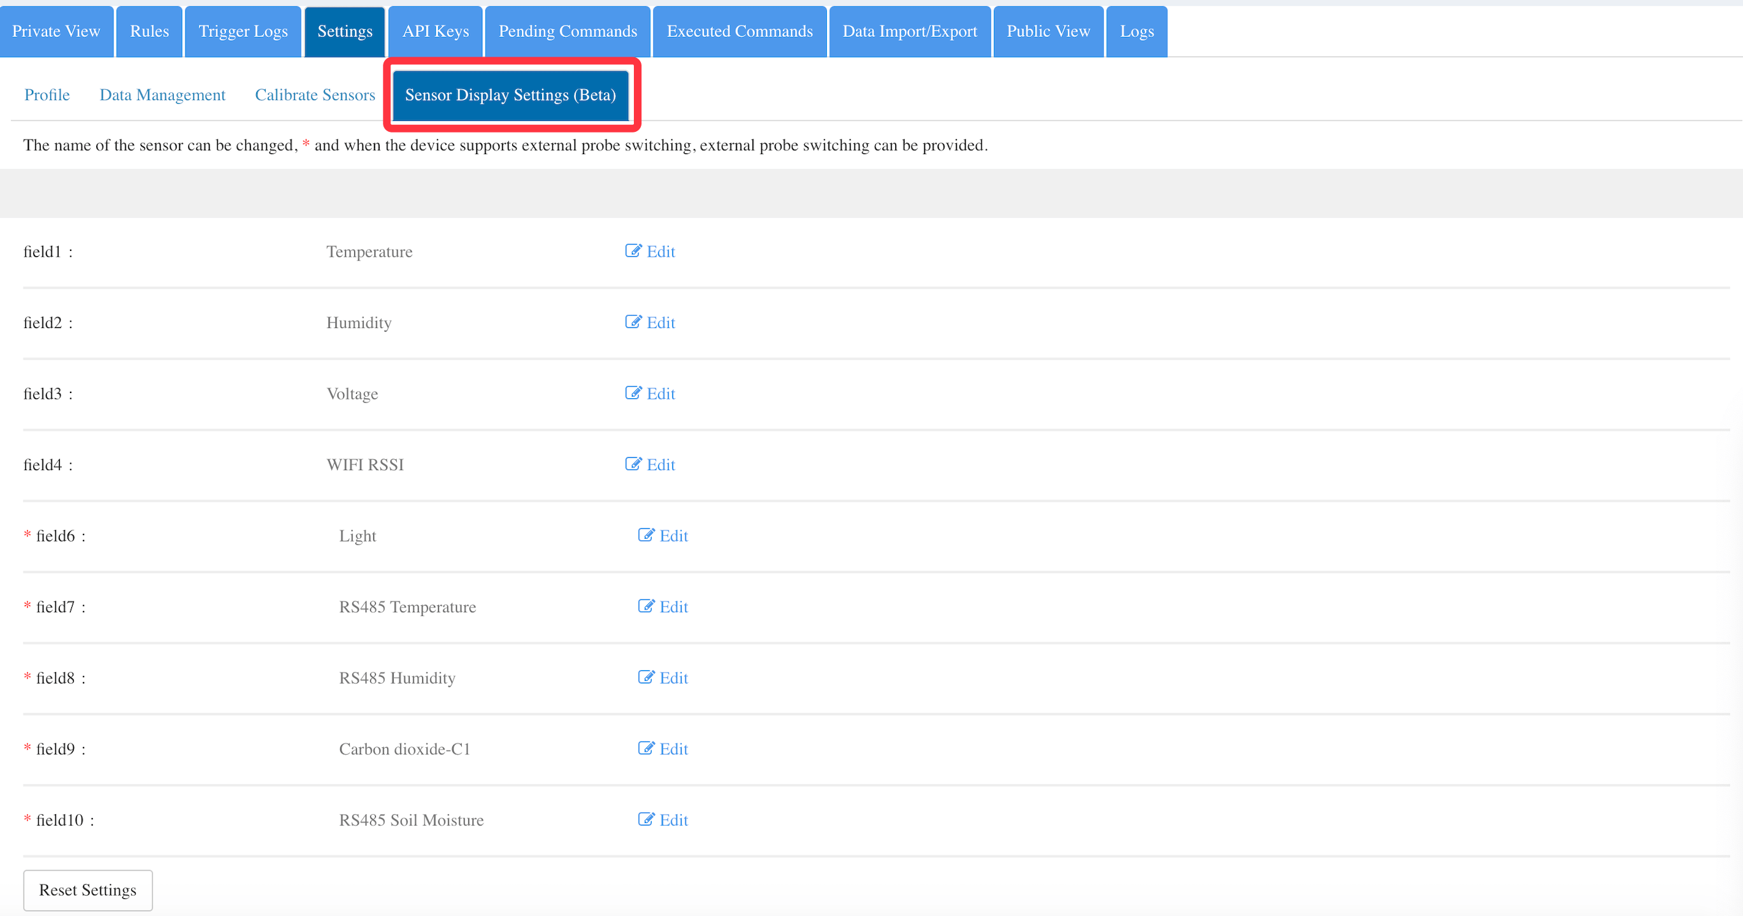Select the 'field1 :' label
Viewport: 1743px width, 916px height.
[48, 252]
